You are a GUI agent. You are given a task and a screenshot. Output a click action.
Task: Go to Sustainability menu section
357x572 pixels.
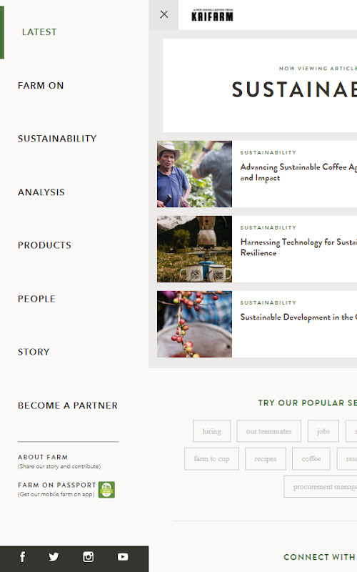(x=57, y=139)
